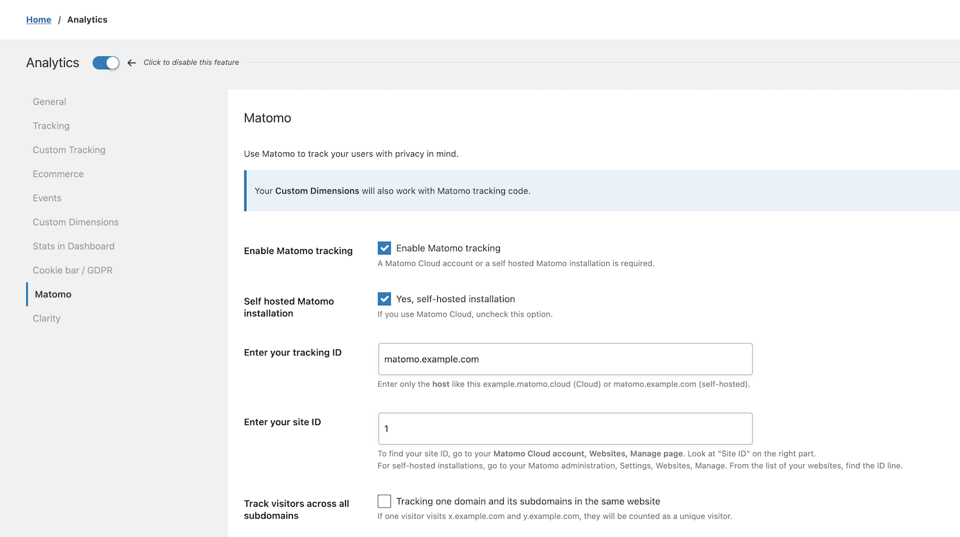The image size is (960, 537).
Task: Open the General settings tab
Action: tap(49, 102)
